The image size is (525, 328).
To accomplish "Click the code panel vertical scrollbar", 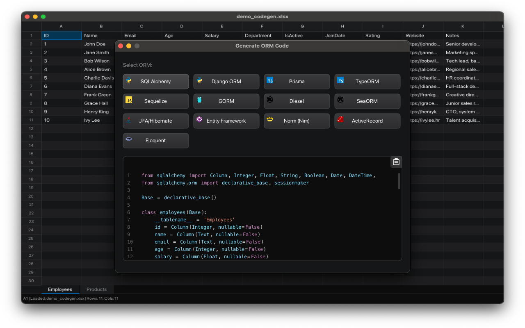I will pyautogui.click(x=399, y=181).
